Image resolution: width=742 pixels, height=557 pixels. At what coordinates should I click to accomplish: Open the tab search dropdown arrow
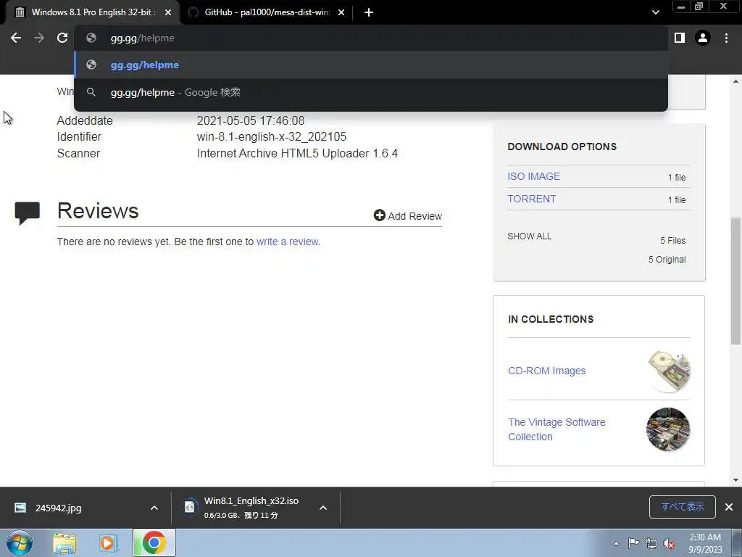point(655,12)
